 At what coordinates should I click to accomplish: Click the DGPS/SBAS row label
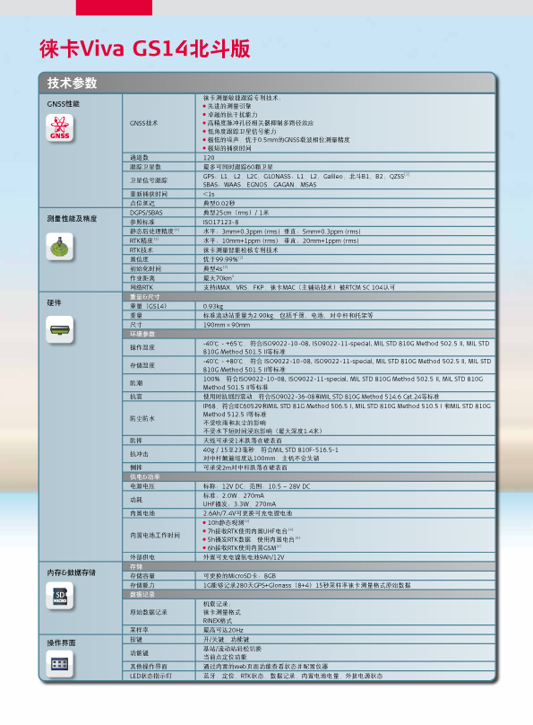click(146, 213)
